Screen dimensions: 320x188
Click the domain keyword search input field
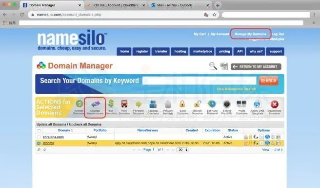[200, 81]
